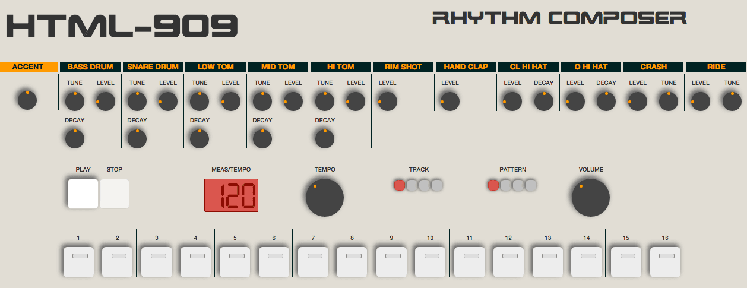The width and height of the screenshot is (747, 288).
Task: Toggle step 3 in the sequencer
Action: coord(157,262)
